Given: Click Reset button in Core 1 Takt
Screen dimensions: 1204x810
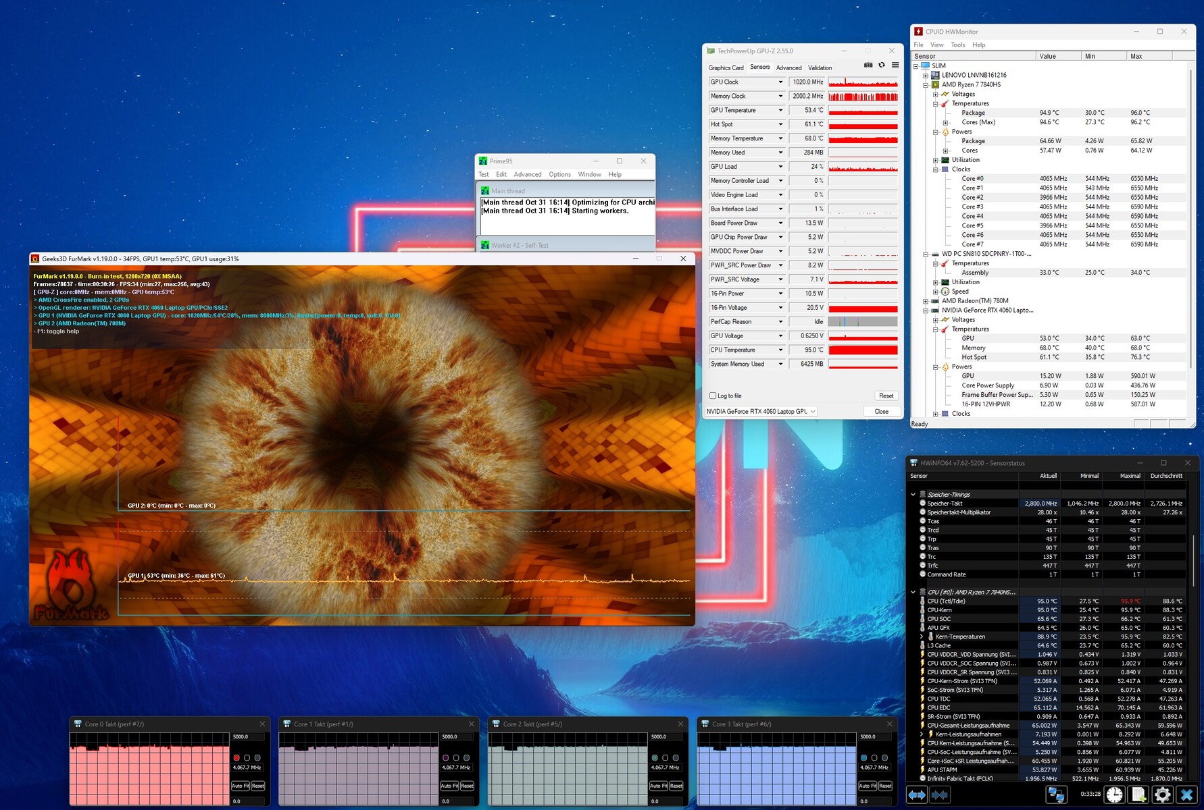Looking at the screenshot, I should tap(467, 786).
